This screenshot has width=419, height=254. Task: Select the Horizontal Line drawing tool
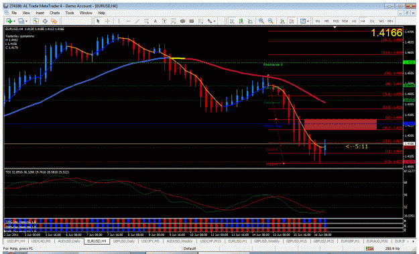pyautogui.click(x=128, y=21)
